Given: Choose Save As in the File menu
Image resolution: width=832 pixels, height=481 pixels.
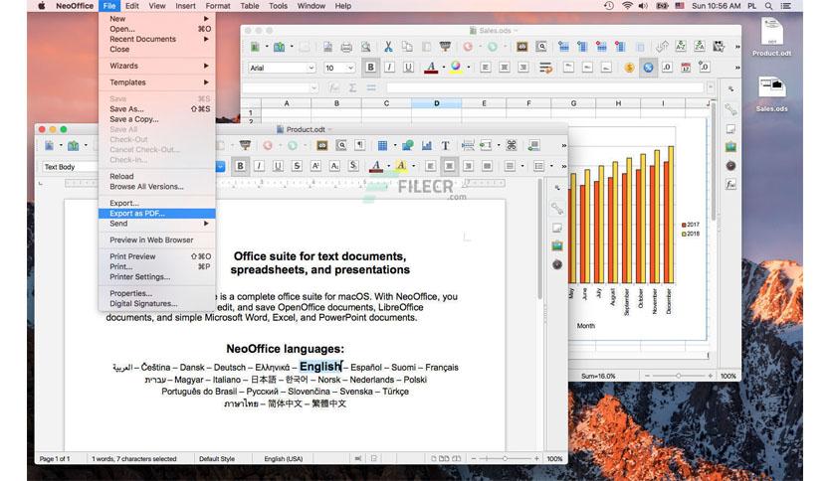Looking at the screenshot, I should click(x=157, y=109).
